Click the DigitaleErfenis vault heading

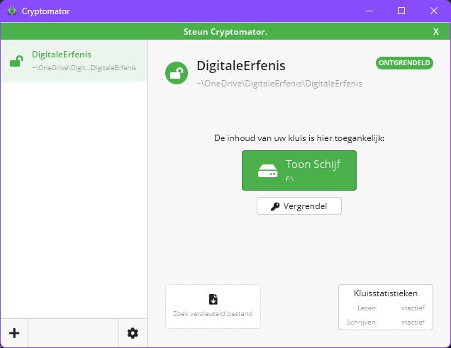(241, 66)
